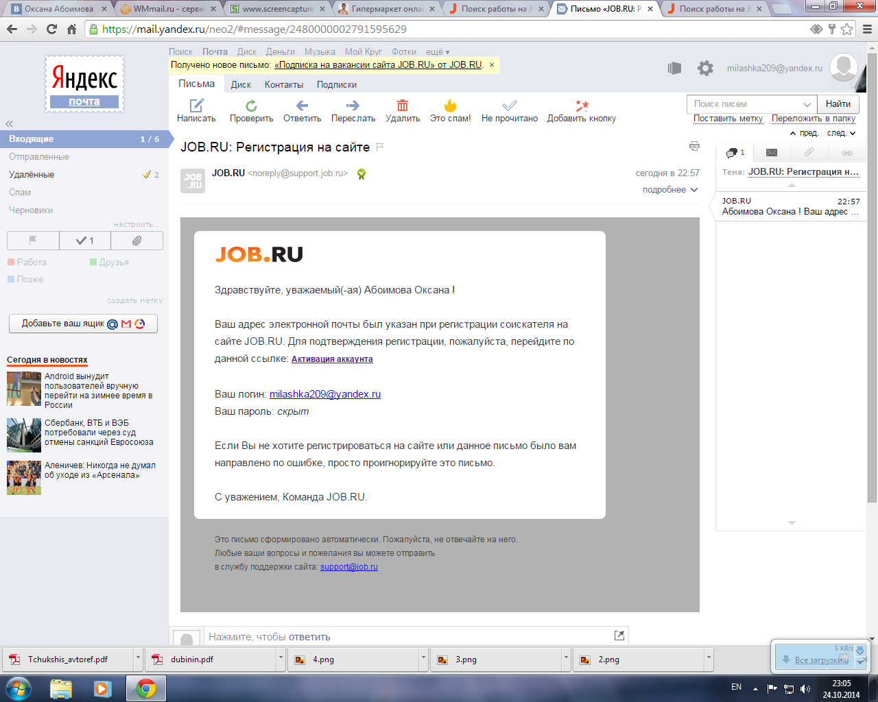
Task: Switch to Подписки tab
Action: pyautogui.click(x=337, y=85)
